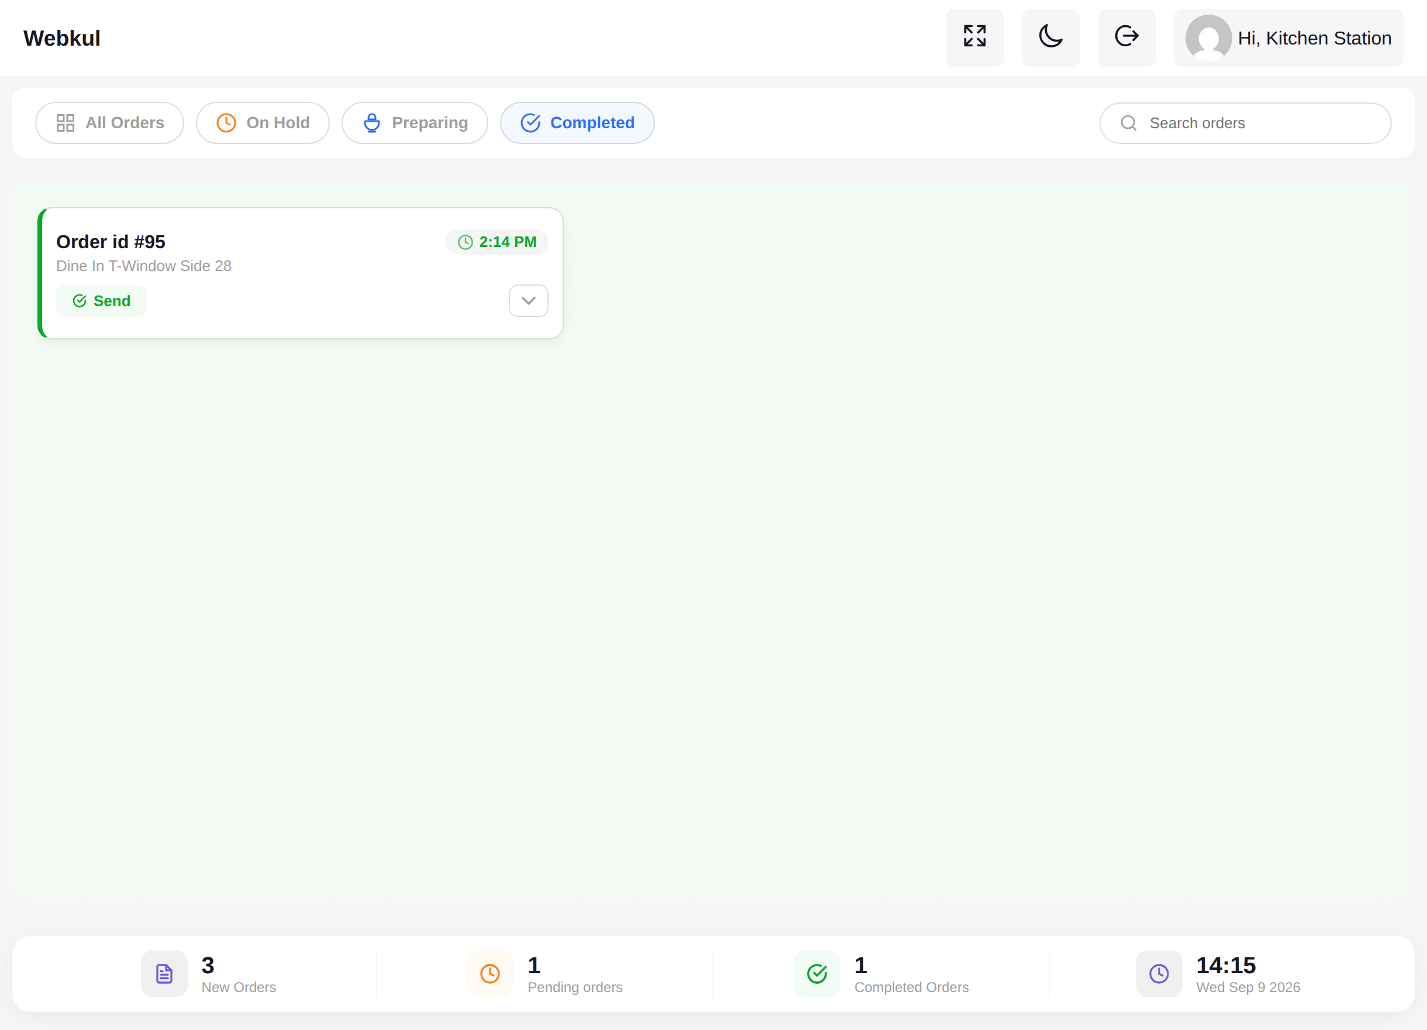The height and width of the screenshot is (1030, 1427).
Task: Open Order id #95 title
Action: click(x=111, y=242)
